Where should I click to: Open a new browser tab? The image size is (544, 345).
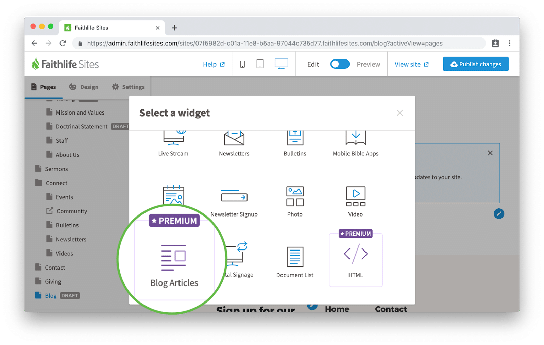click(174, 28)
